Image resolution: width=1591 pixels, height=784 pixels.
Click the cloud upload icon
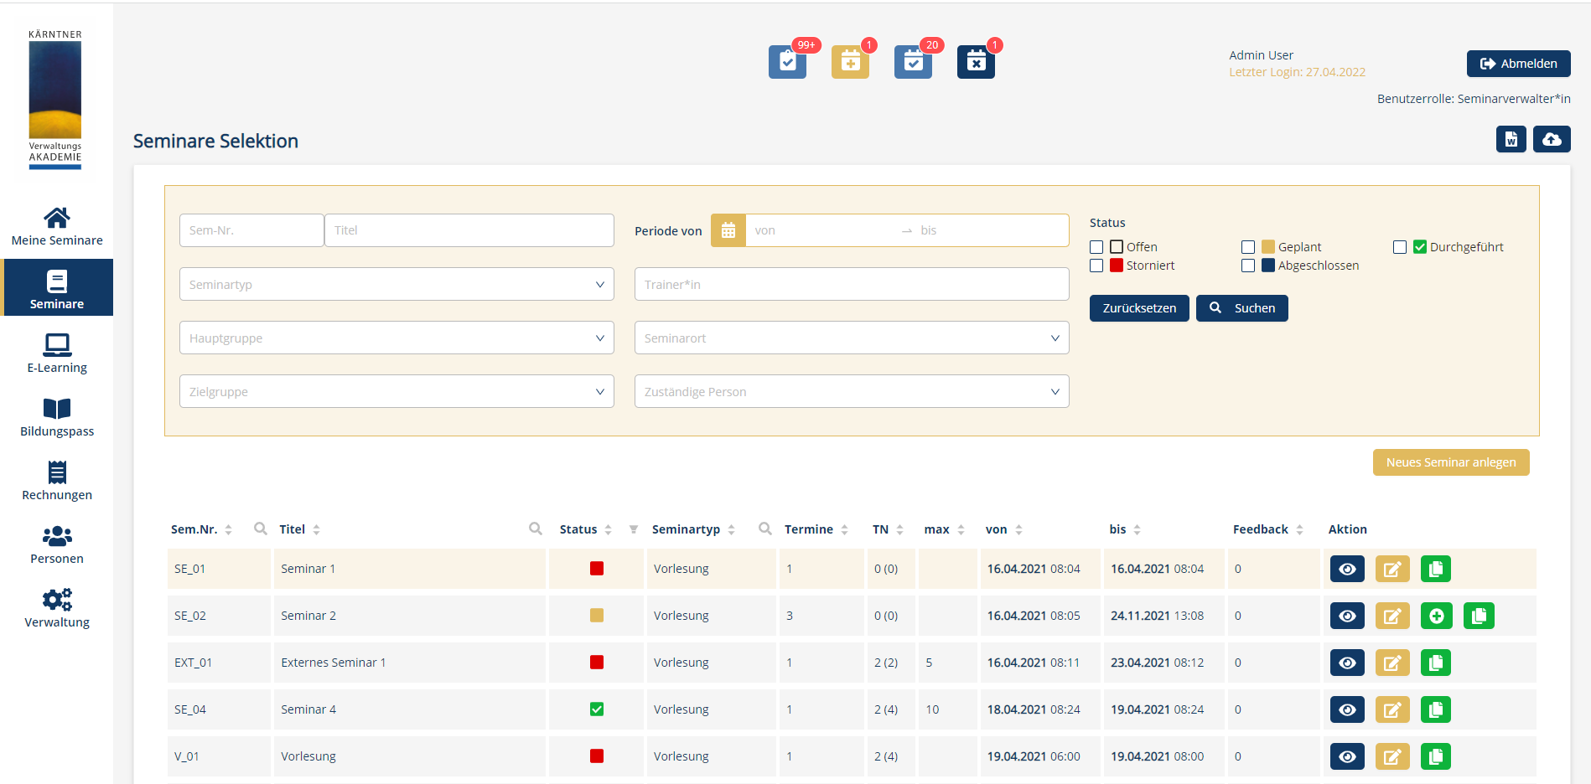pyautogui.click(x=1551, y=139)
